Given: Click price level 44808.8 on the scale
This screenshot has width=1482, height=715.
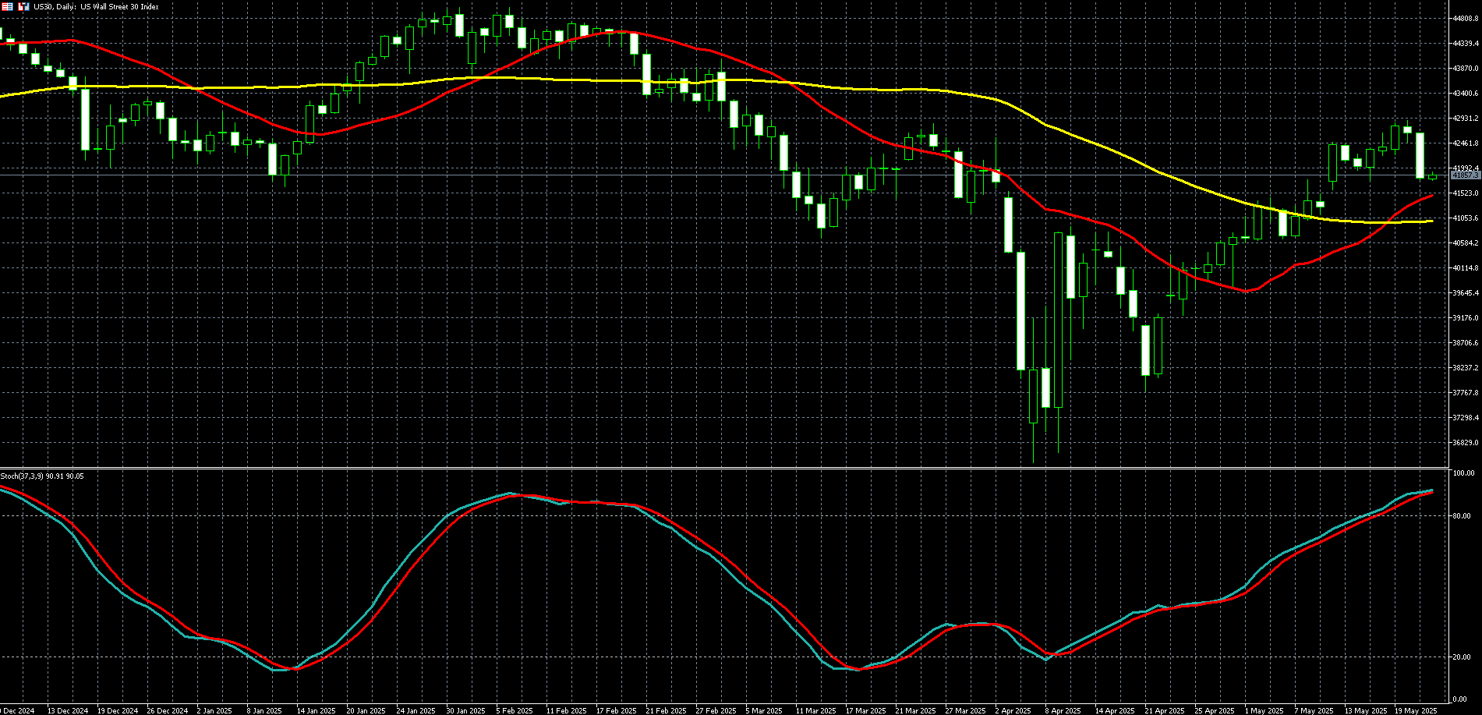Looking at the screenshot, I should coord(1466,19).
